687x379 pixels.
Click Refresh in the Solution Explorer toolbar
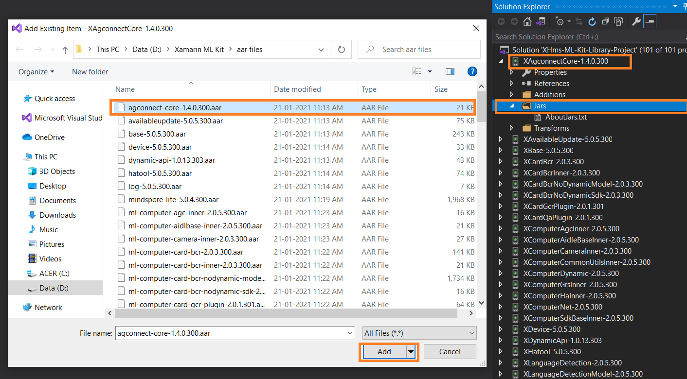click(x=592, y=21)
